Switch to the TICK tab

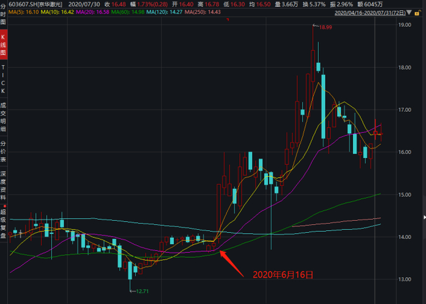pyautogui.click(x=3, y=79)
